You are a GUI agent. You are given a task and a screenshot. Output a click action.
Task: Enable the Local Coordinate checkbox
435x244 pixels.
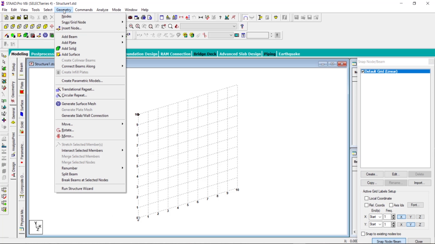(366, 198)
